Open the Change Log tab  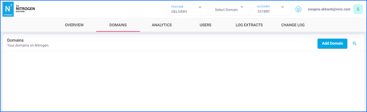293,25
